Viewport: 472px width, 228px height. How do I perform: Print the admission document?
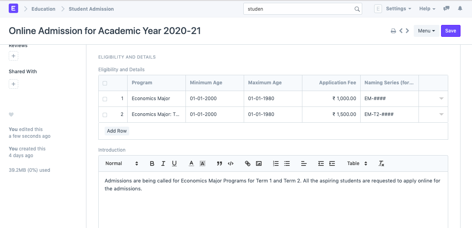click(393, 30)
